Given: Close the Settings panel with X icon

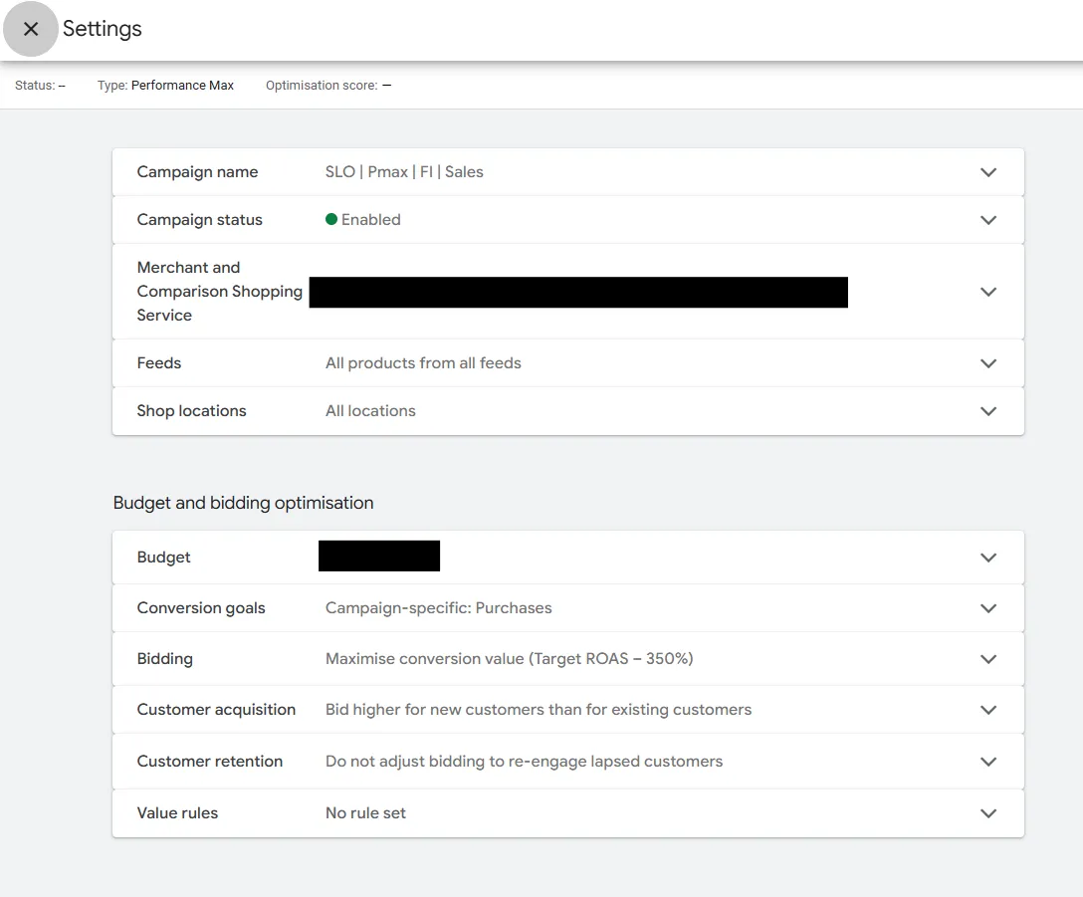Looking at the screenshot, I should coord(31,29).
